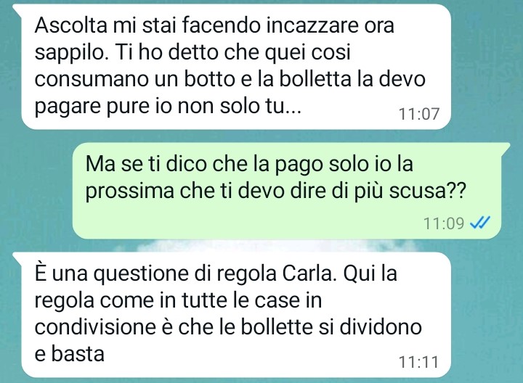Tap the teal chat wallpaper left of the green bubble
The height and width of the screenshot is (383, 523).
(37, 191)
